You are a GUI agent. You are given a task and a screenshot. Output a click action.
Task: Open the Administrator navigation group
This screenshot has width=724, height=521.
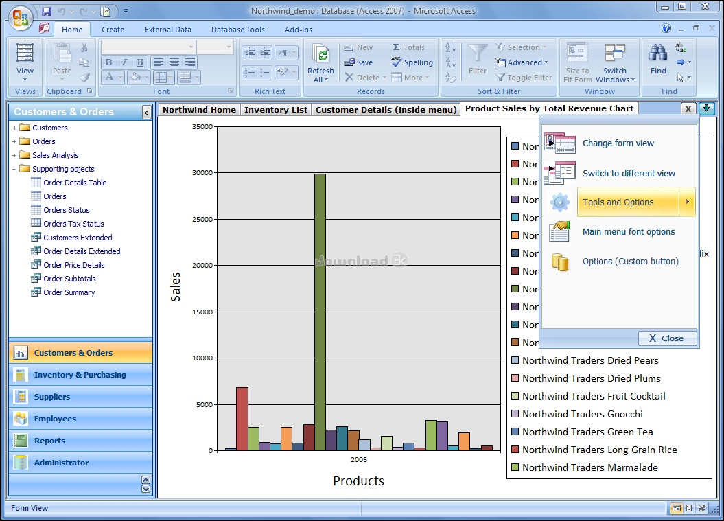(81, 463)
